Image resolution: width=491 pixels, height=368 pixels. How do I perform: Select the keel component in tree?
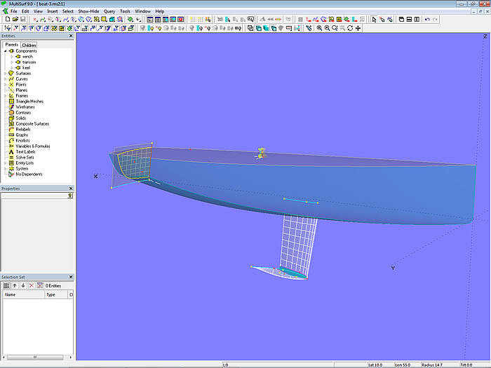point(26,68)
